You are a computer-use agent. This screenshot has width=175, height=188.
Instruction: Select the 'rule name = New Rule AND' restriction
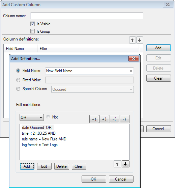pos(44,139)
